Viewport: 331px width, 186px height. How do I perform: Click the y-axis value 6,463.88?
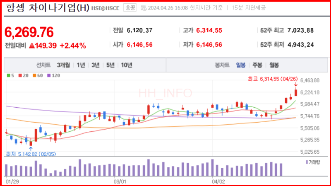point(309,80)
